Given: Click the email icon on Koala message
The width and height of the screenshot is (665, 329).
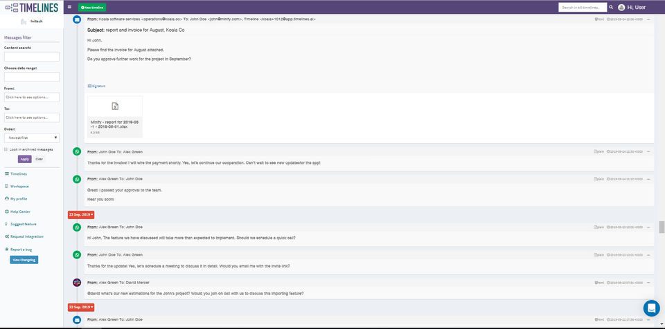Looking at the screenshot, I should click(x=77, y=19).
